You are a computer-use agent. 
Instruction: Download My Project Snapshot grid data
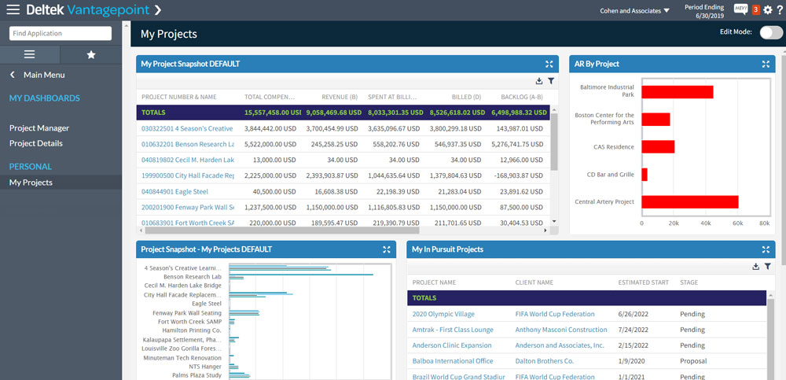click(x=539, y=80)
